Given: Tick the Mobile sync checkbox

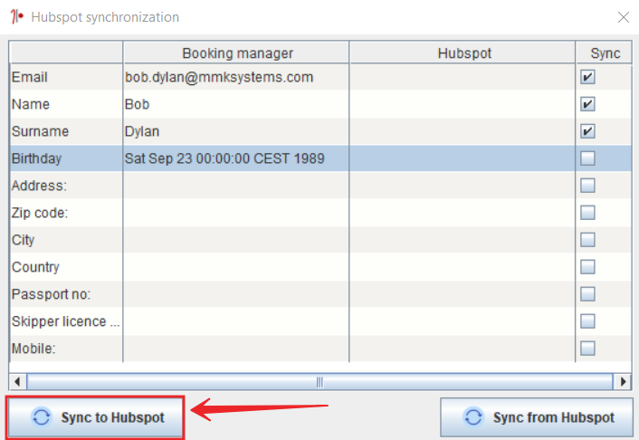Looking at the screenshot, I should [587, 349].
